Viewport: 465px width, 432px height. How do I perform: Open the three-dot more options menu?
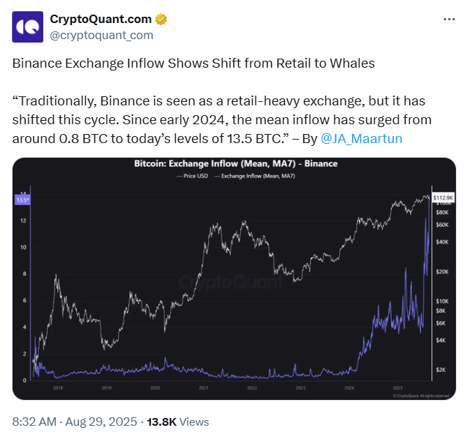pyautogui.click(x=449, y=20)
